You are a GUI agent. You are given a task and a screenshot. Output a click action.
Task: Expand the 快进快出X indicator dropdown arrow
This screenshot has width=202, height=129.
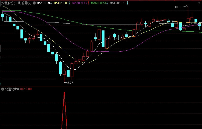click(3, 89)
